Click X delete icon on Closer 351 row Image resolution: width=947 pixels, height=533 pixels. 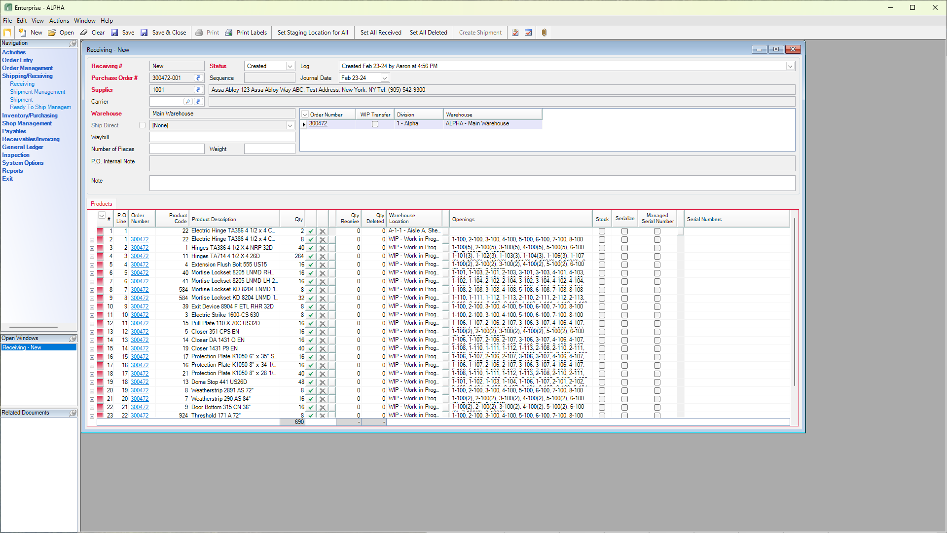(322, 332)
